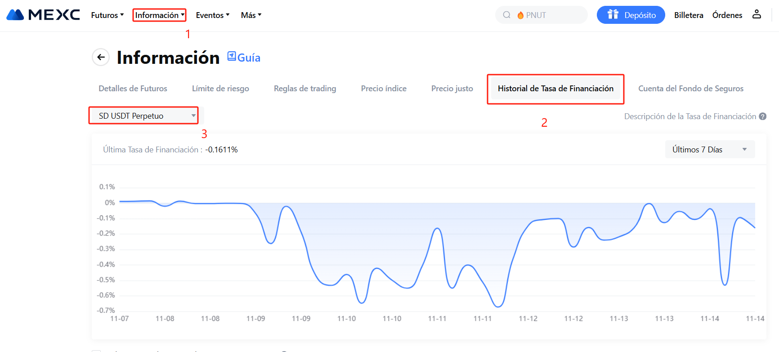Go back using the arrow button
This screenshot has width=779, height=352.
coord(101,57)
